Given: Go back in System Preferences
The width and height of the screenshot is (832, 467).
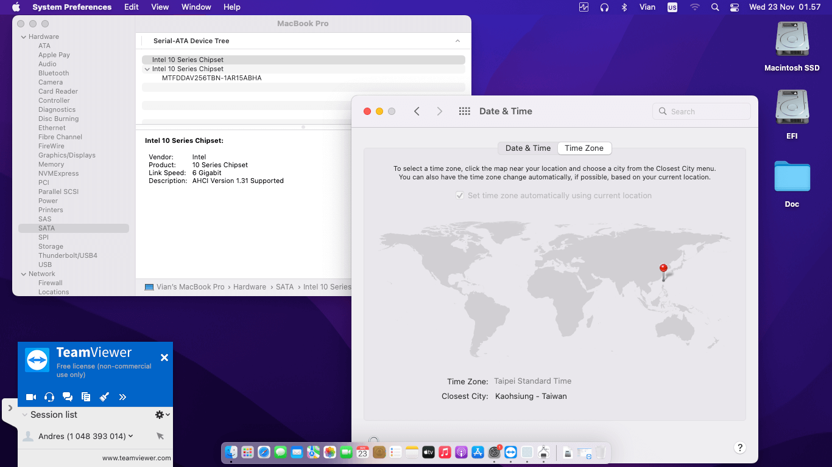Looking at the screenshot, I should tap(417, 111).
